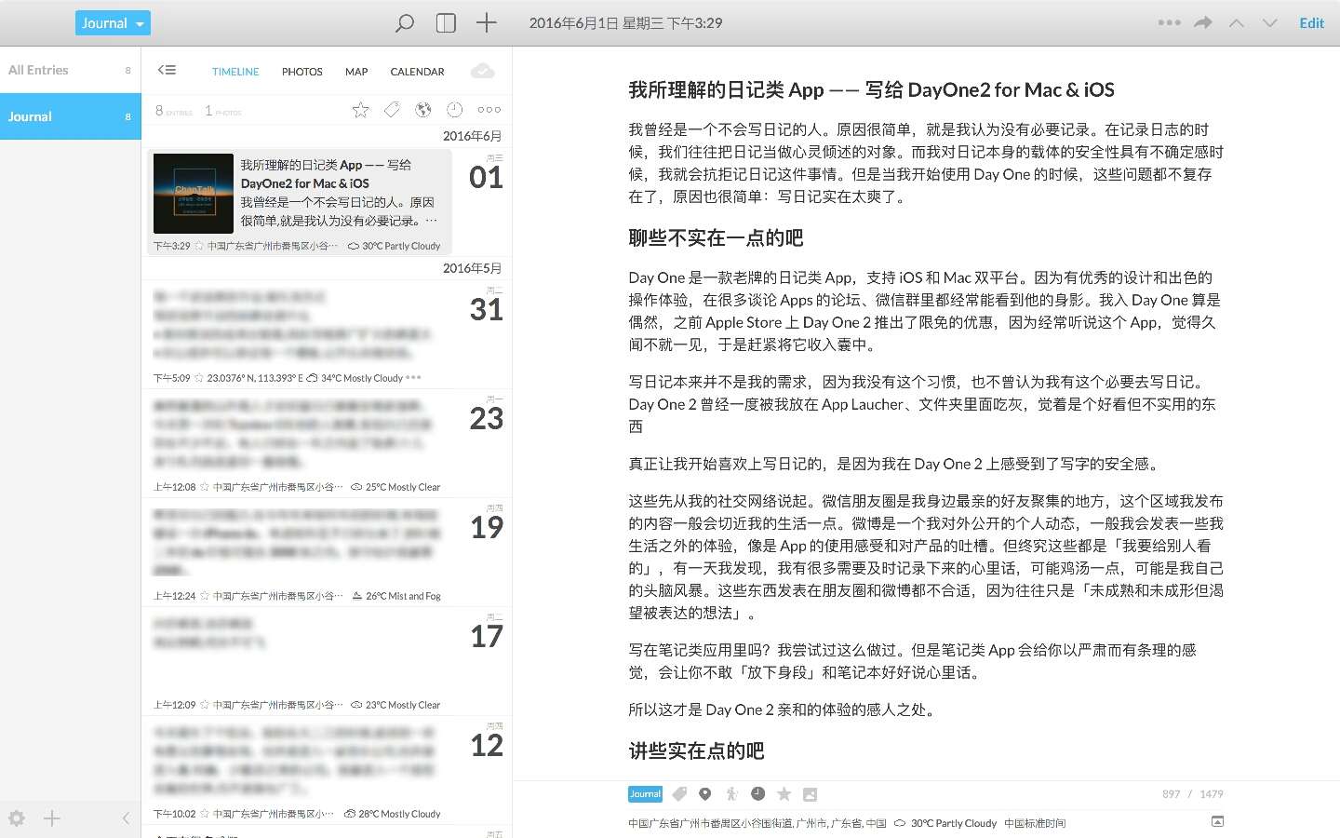Expand the entry list more-options menu

[489, 109]
